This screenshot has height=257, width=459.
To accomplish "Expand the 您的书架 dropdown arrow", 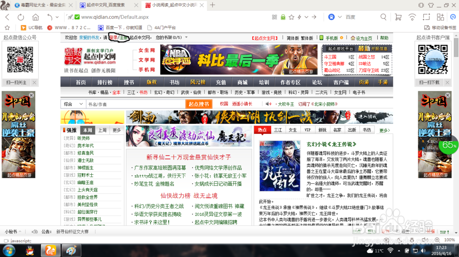I will (186, 37).
